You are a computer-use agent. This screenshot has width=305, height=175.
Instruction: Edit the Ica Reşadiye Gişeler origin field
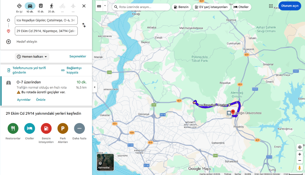coord(46,20)
